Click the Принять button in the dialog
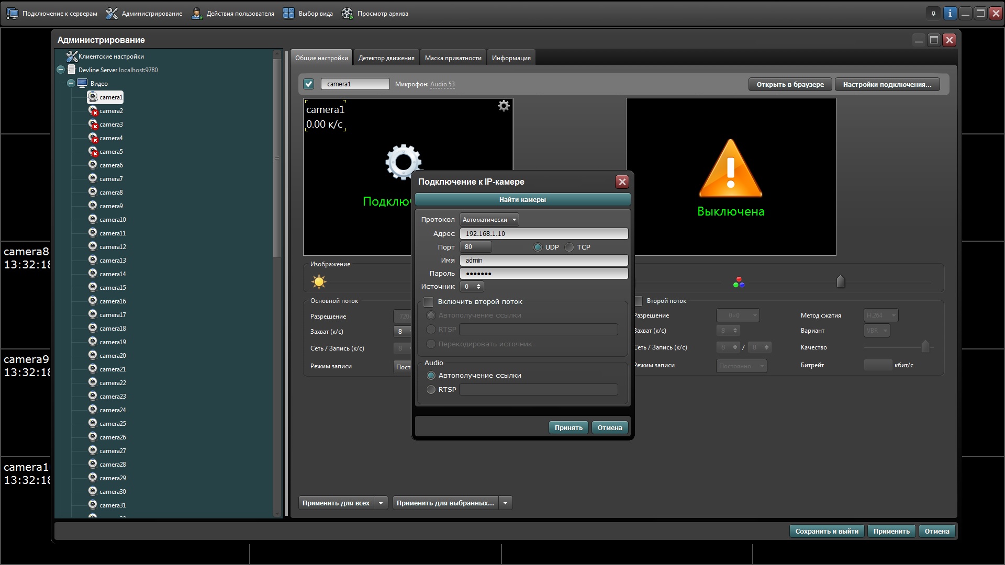Image resolution: width=1005 pixels, height=565 pixels. pyautogui.click(x=568, y=428)
